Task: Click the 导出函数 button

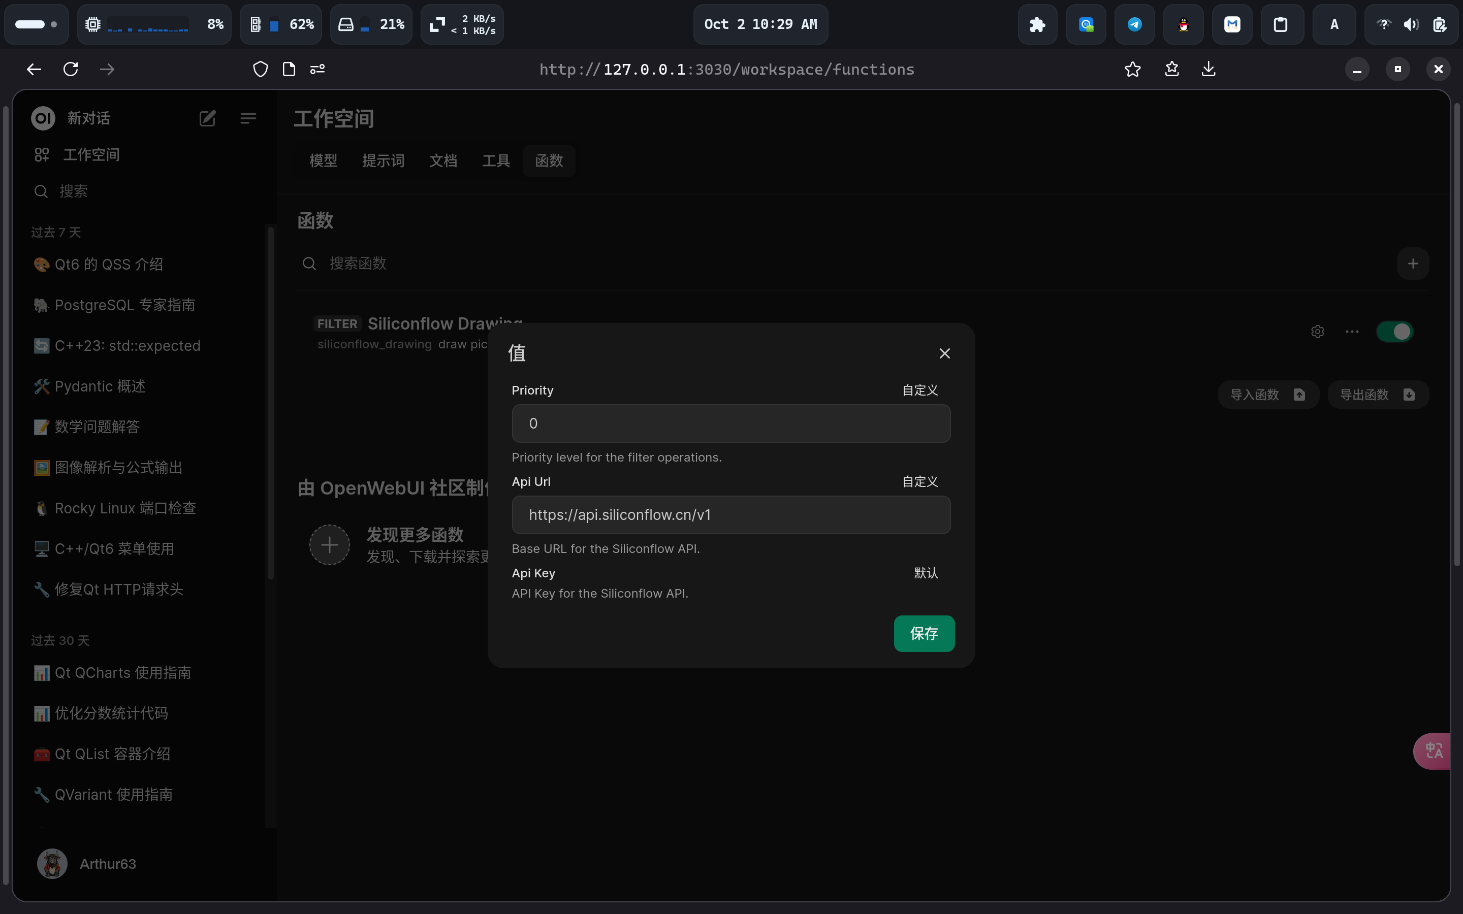Action: [1378, 395]
